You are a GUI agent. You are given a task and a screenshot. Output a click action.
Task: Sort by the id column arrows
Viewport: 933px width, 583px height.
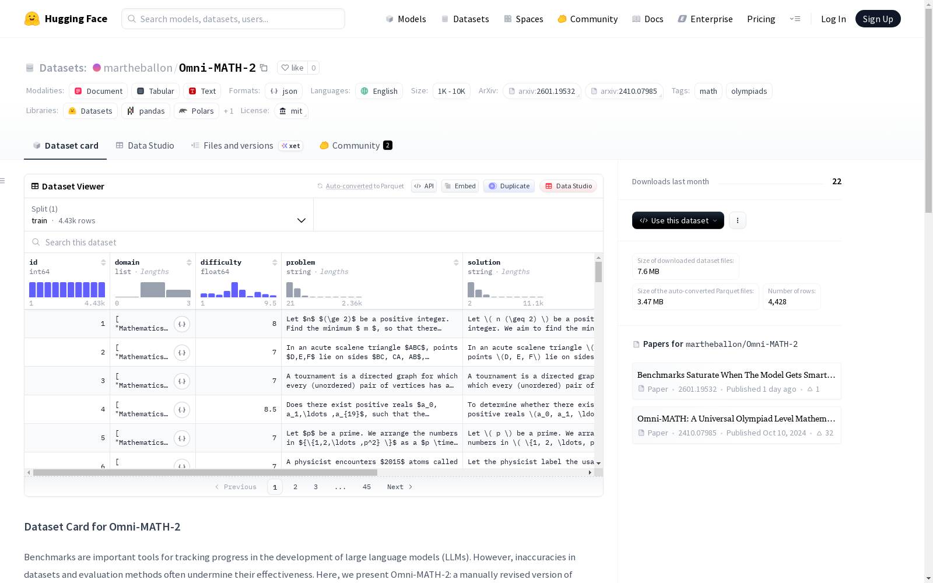click(103, 262)
